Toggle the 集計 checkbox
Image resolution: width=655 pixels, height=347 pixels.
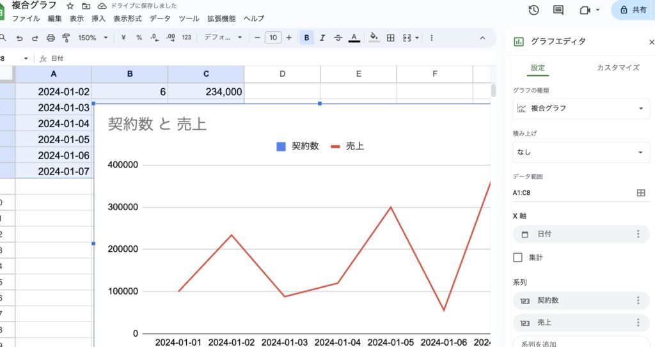click(518, 258)
